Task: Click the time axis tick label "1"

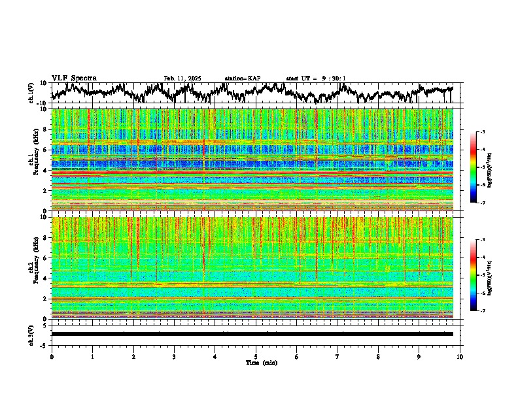Action: (92, 357)
